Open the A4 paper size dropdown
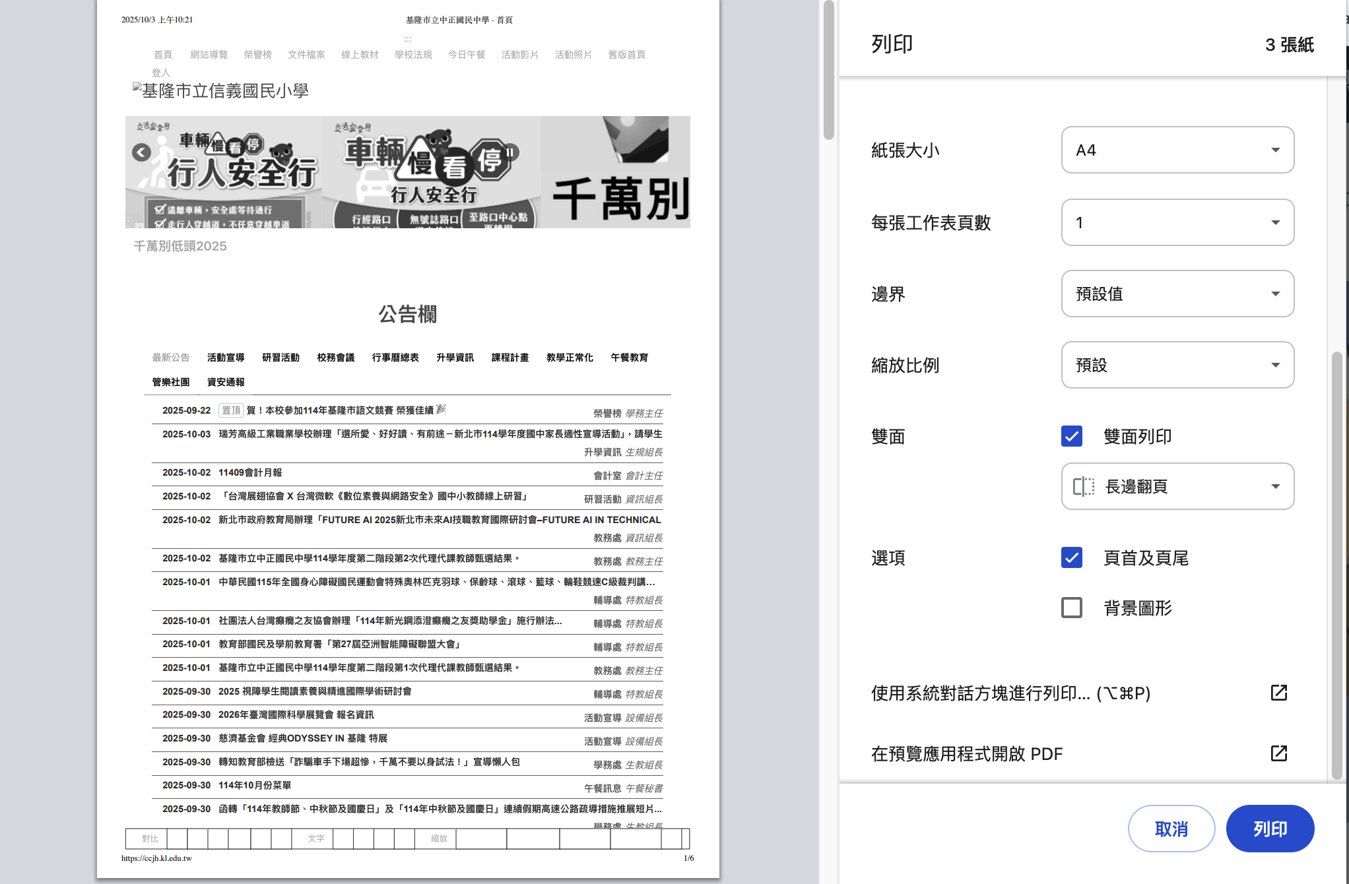 (1177, 150)
